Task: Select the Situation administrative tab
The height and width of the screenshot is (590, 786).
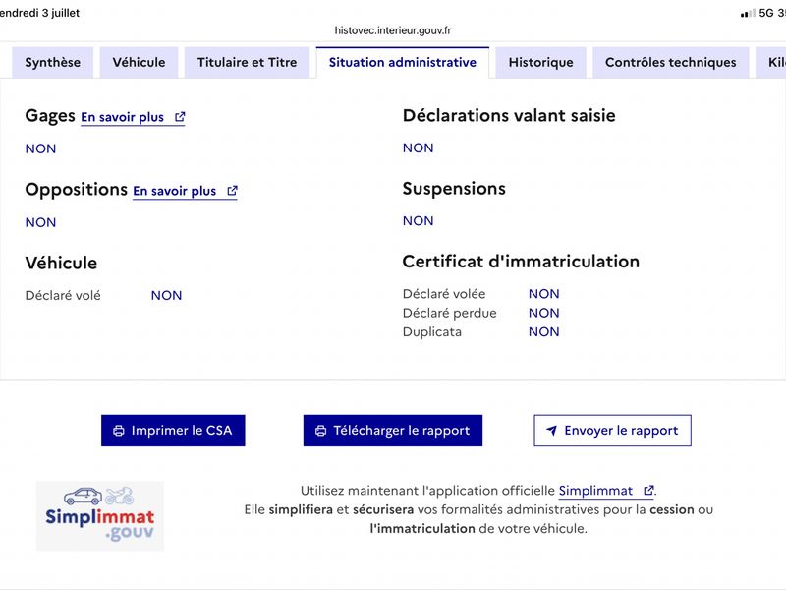Action: [x=403, y=62]
